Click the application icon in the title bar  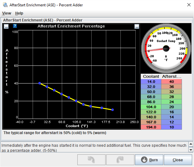[5, 5]
